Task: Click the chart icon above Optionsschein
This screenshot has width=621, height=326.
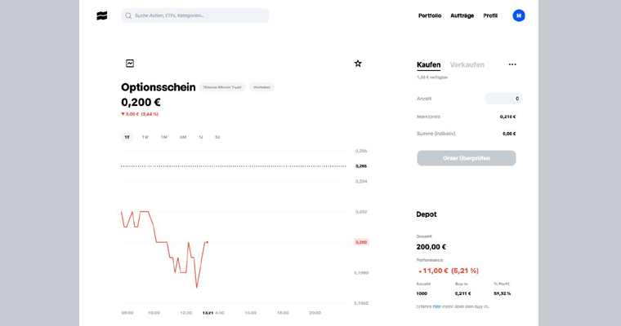Action: click(130, 64)
